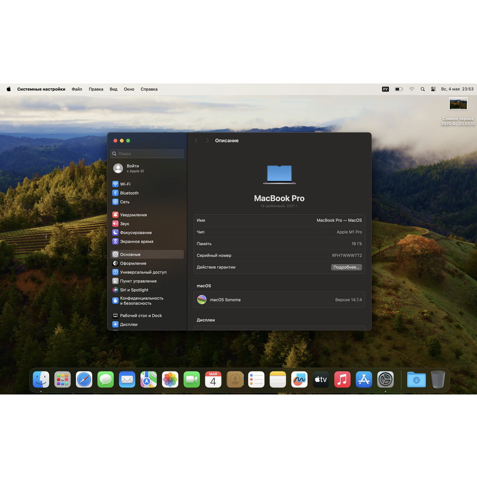Open FaceTime from the Dock
Viewport: 477px width, 477px height.
click(x=192, y=379)
